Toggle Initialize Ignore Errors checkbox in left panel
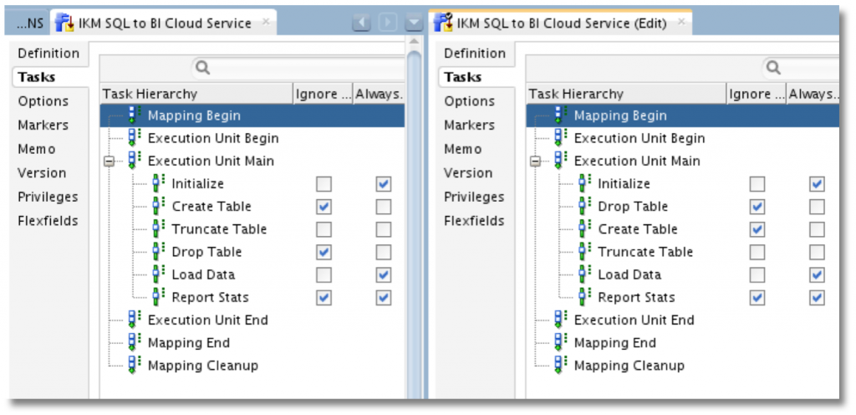The height and width of the screenshot is (415, 856). click(x=324, y=184)
